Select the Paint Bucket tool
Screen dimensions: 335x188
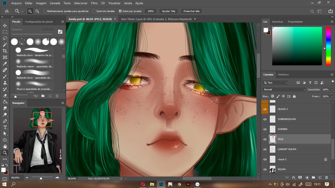coord(5,102)
